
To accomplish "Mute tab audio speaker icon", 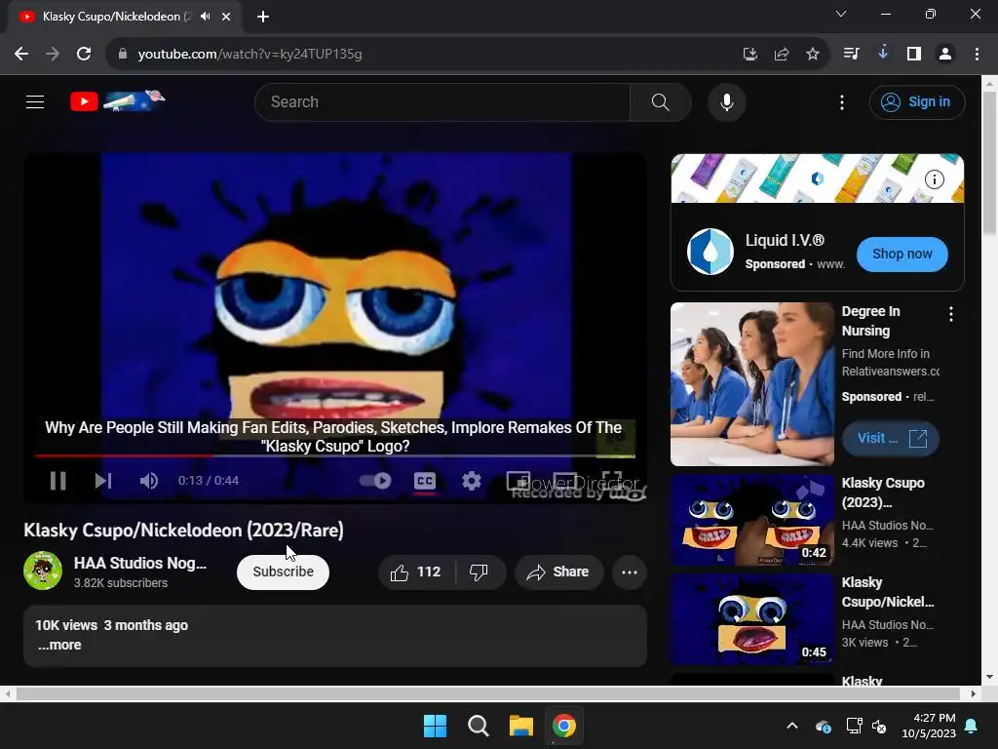I will pyautogui.click(x=205, y=17).
